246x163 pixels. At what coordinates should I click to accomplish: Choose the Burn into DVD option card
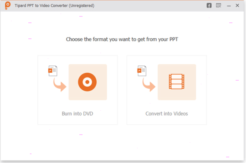[78, 90]
